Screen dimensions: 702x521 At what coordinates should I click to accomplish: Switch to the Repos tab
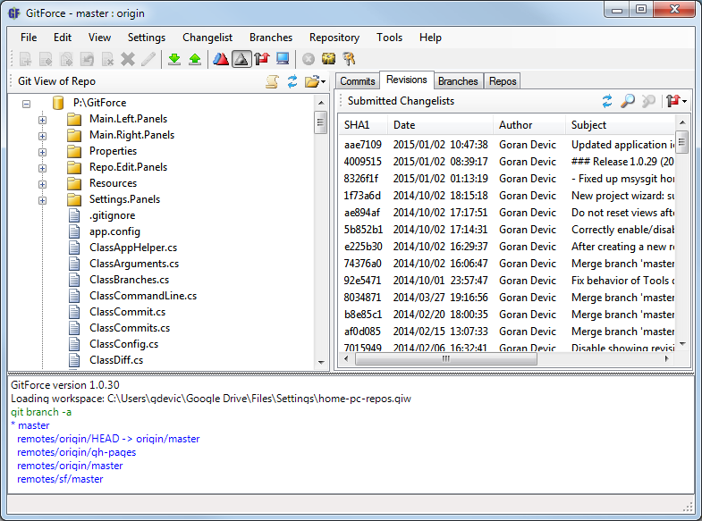point(503,81)
